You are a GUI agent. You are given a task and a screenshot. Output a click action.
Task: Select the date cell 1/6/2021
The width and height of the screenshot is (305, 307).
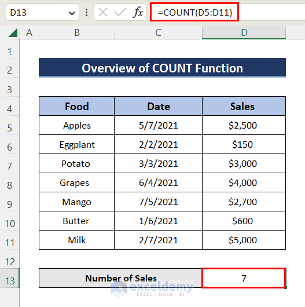point(158,221)
